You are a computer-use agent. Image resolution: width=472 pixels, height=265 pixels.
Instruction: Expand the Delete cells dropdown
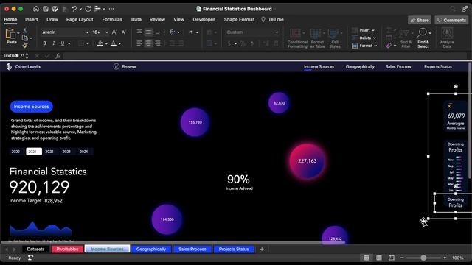click(375, 38)
